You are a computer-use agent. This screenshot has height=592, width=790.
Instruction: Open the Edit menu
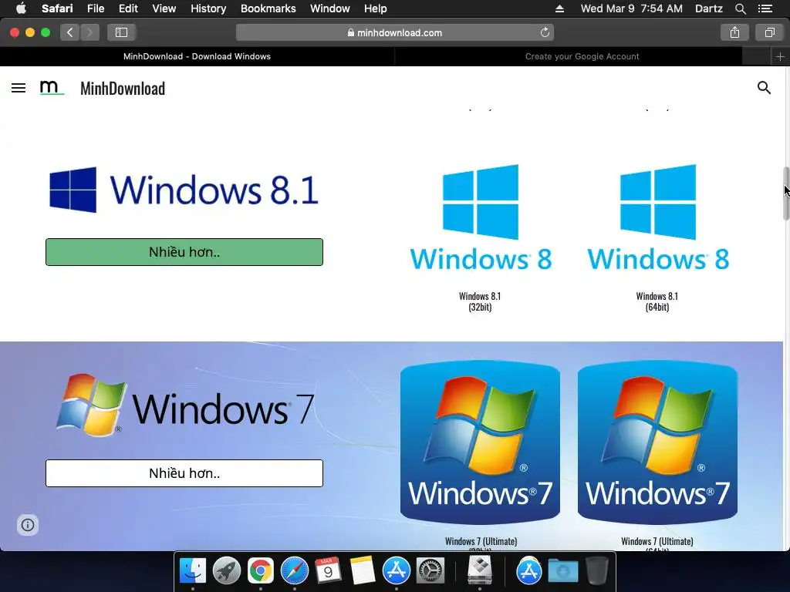tap(128, 8)
